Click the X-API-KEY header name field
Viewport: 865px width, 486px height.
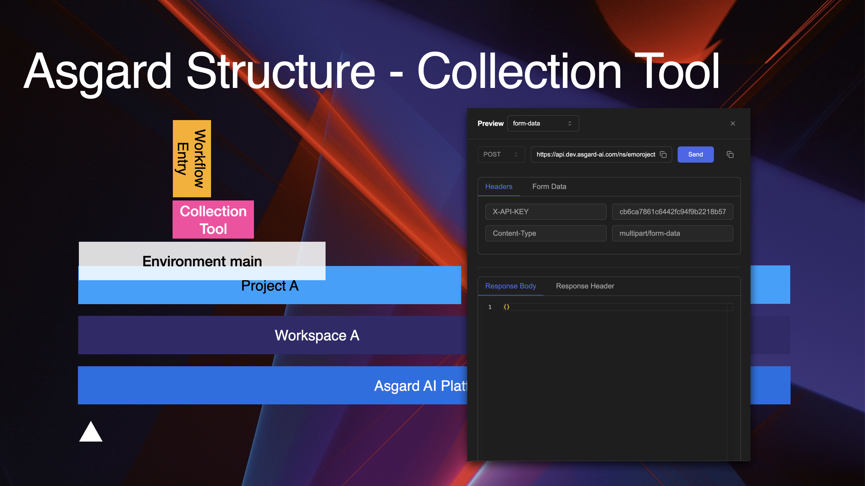pyautogui.click(x=545, y=211)
